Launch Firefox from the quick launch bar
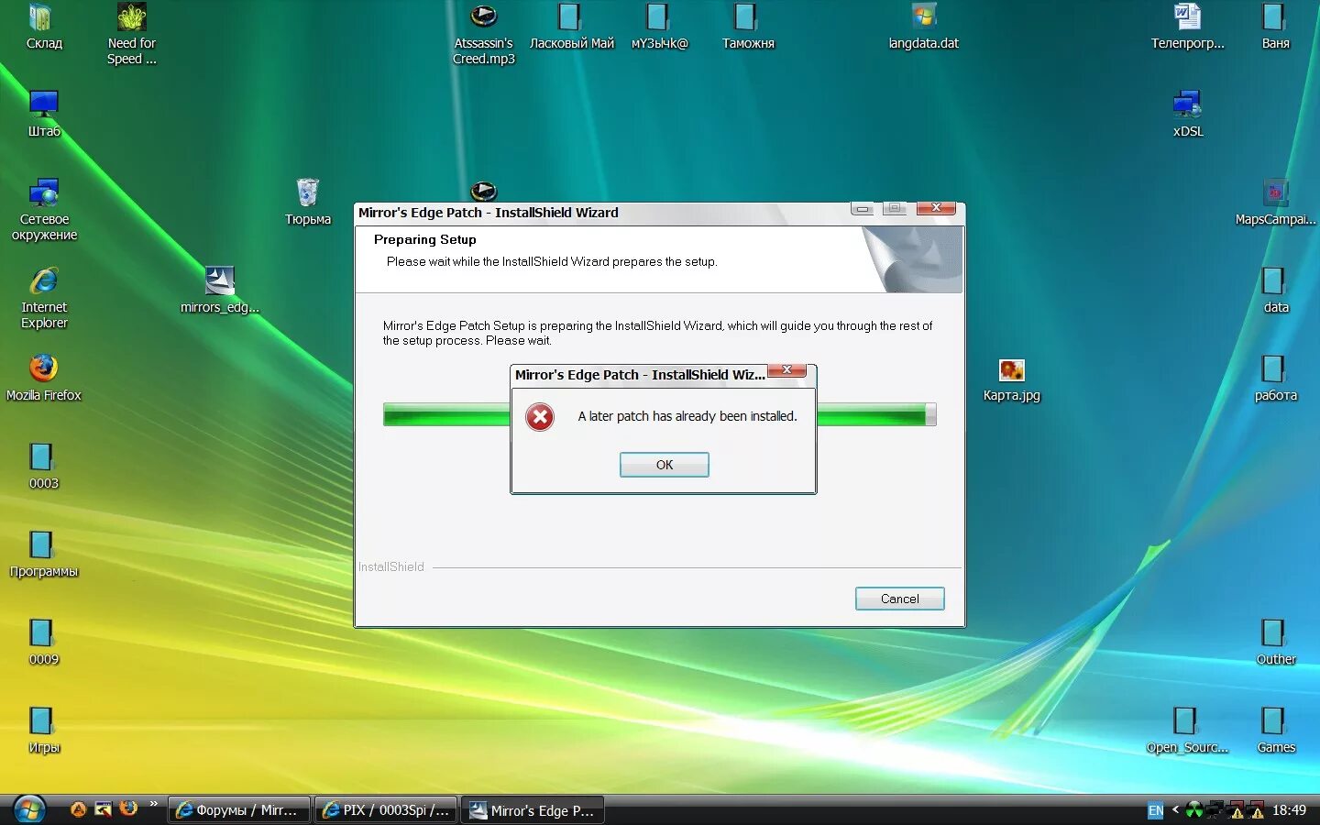 [x=128, y=808]
